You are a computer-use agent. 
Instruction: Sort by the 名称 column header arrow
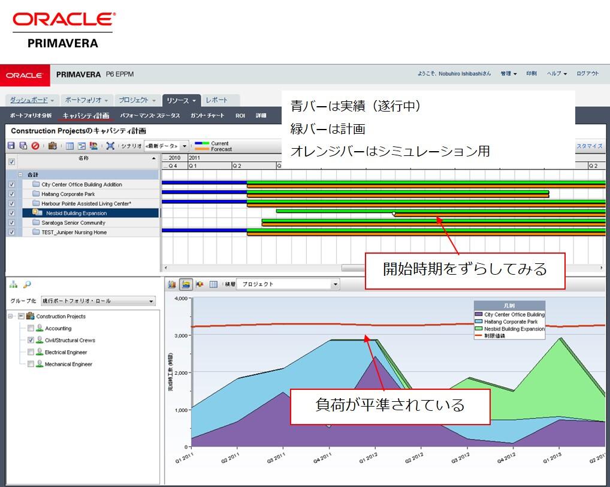153,158
